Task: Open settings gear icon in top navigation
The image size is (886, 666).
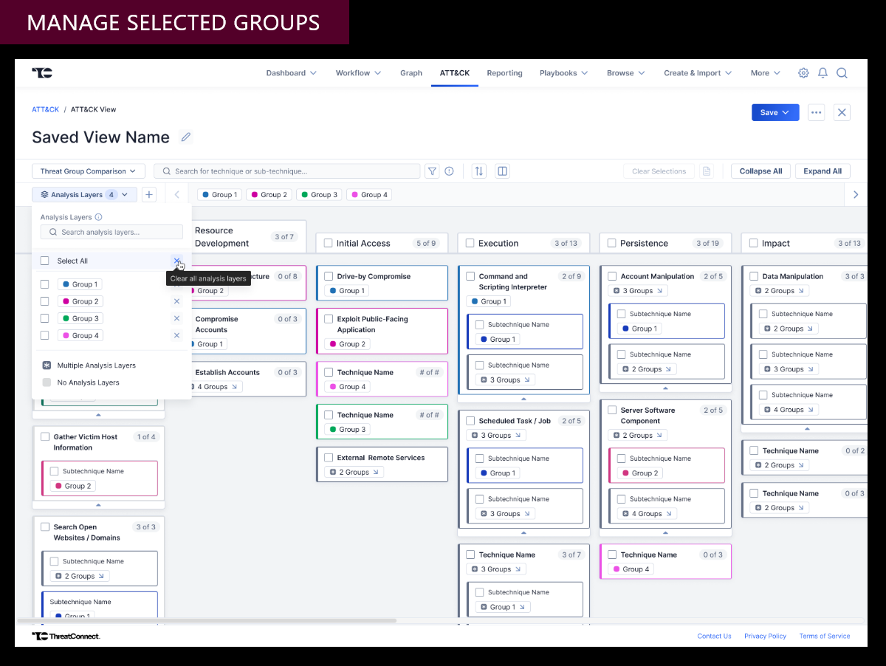Action: tap(803, 73)
